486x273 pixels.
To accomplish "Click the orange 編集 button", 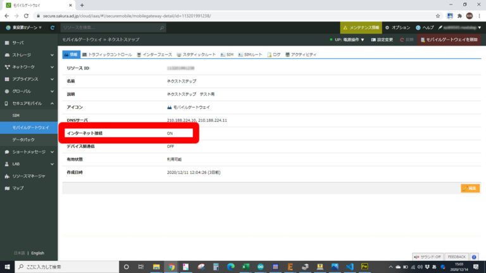I will [470, 188].
